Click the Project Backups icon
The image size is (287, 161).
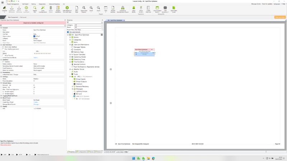[x=113, y=9]
